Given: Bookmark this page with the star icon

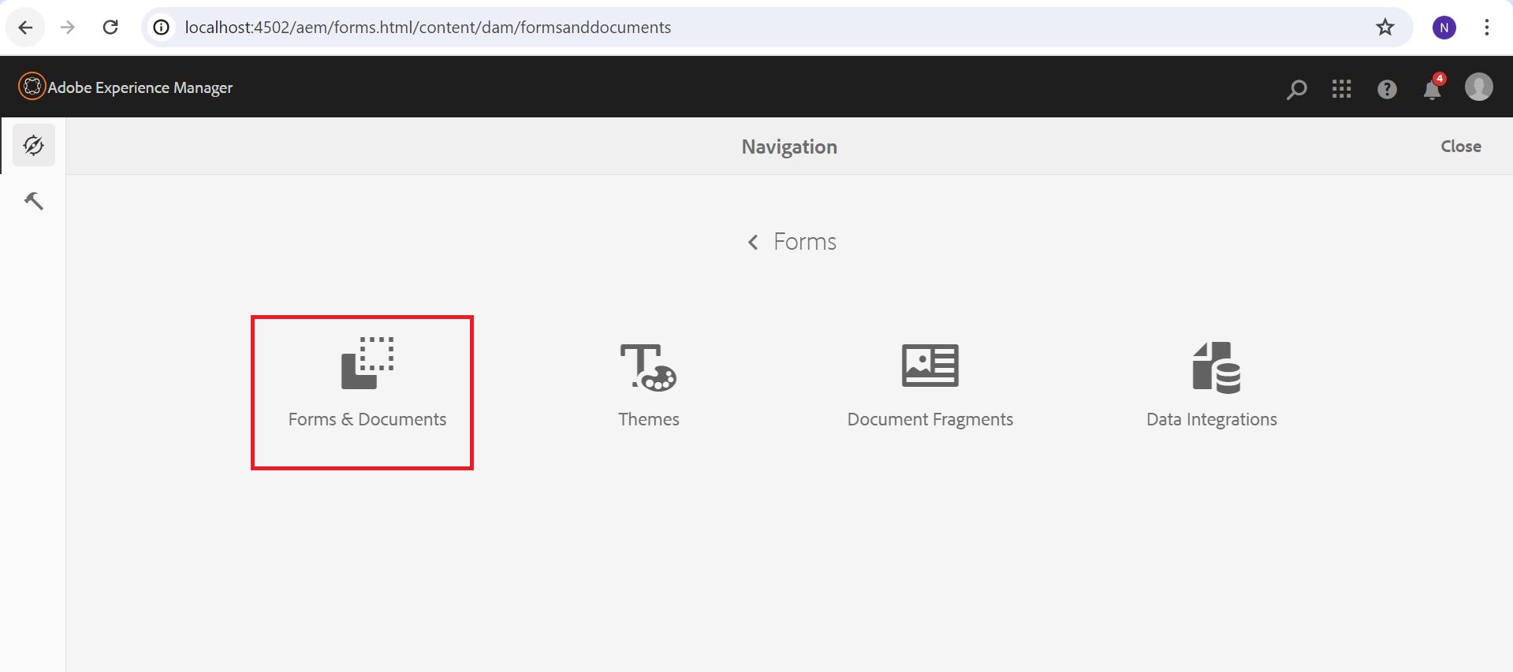Looking at the screenshot, I should coord(1385,28).
